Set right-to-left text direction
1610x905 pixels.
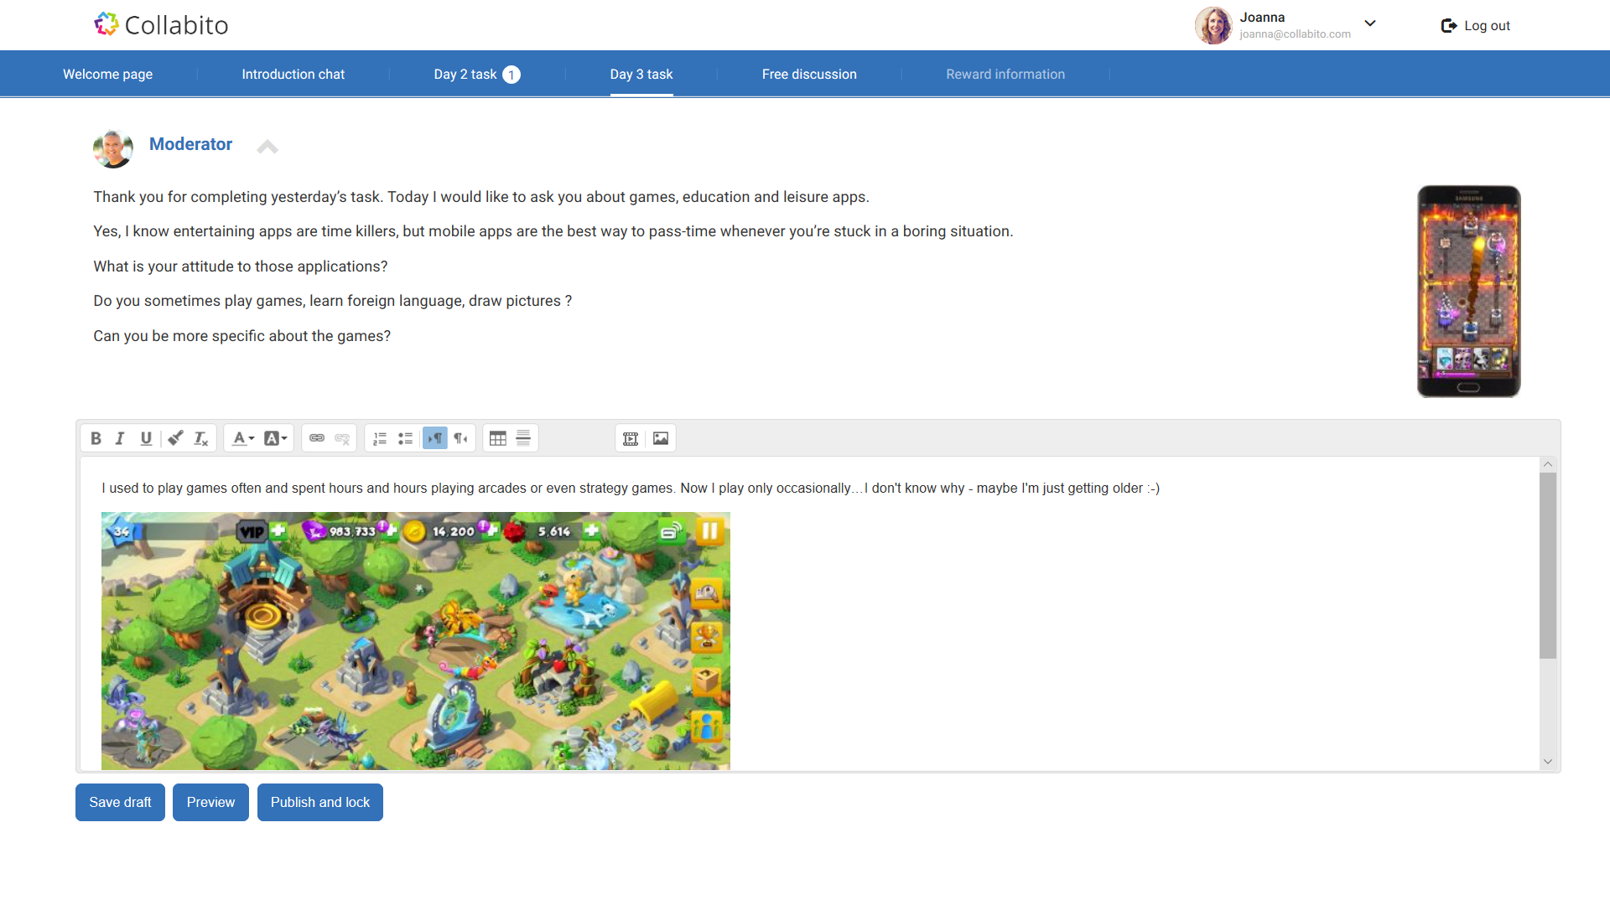460,438
